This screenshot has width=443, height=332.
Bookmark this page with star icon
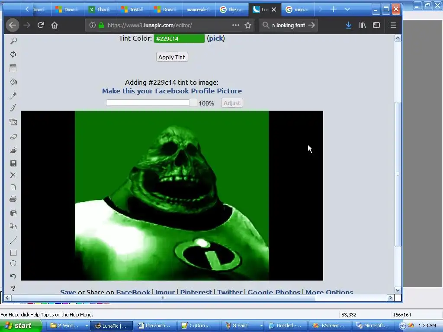pyautogui.click(x=248, y=25)
